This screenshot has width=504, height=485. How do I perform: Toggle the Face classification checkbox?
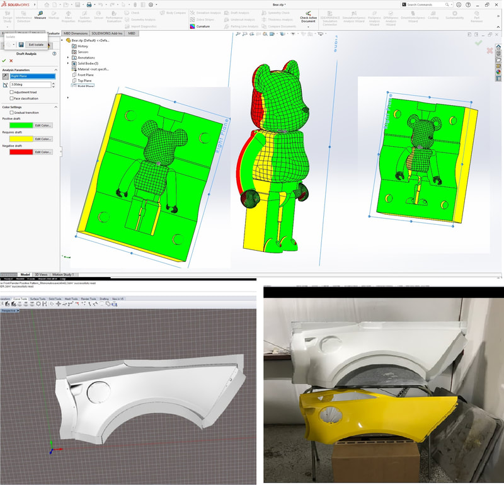12,98
